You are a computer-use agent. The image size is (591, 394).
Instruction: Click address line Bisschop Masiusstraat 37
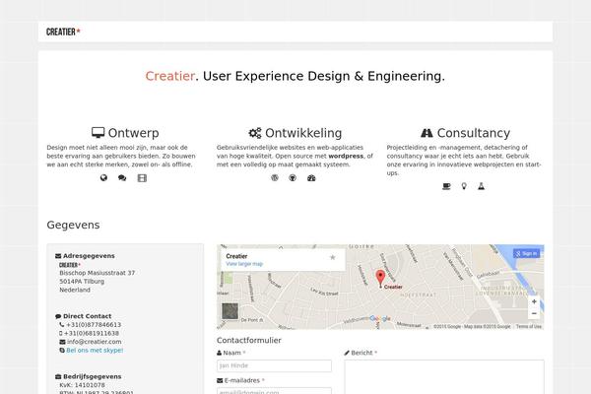[x=97, y=273]
